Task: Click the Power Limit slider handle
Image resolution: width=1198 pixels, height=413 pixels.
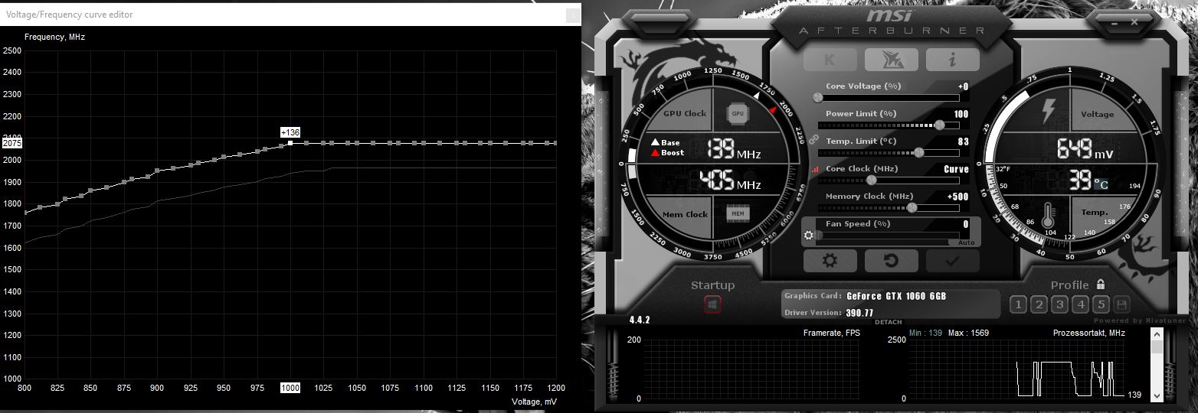Action: (x=939, y=125)
